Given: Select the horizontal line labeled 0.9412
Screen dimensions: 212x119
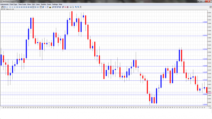Looking at the screenshot, I should (104, 36).
